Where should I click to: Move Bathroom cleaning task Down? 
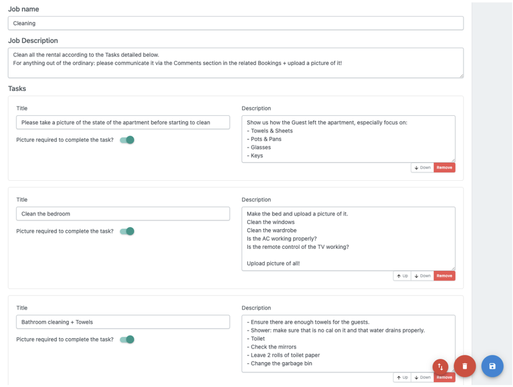422,377
